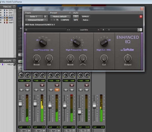Open the Enhanced EQ-AAX plug-in selector

[x=36, y=20]
